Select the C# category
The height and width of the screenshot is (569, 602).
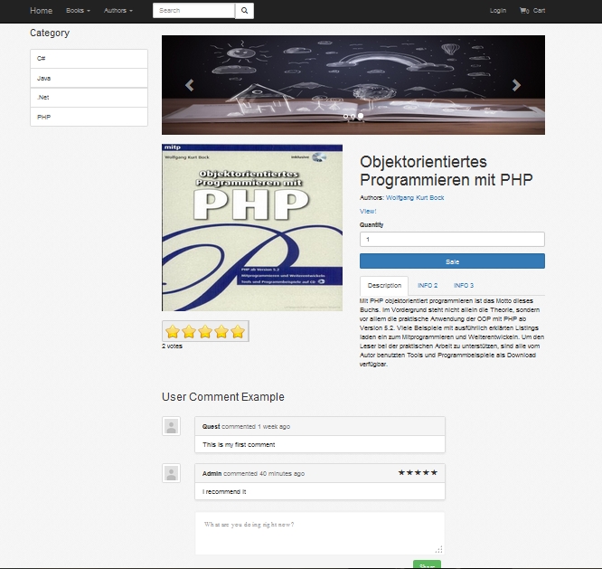89,59
